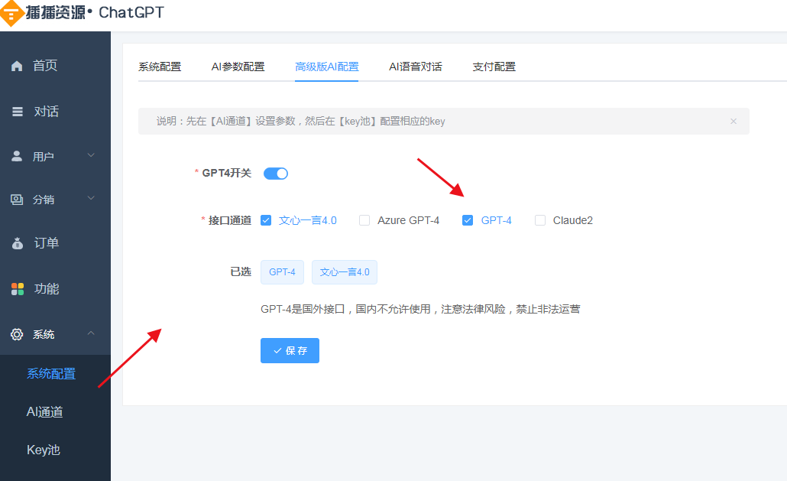This screenshot has height=481, width=787.
Task: Check the Azure GPT-4 checkbox
Action: (x=364, y=220)
